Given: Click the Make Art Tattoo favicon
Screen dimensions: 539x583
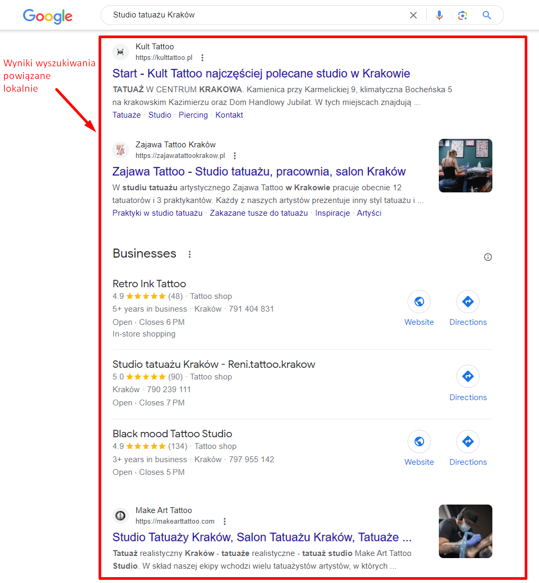Looking at the screenshot, I should (x=120, y=516).
